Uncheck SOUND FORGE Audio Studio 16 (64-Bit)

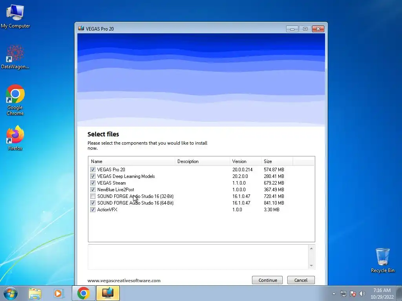pos(93,203)
